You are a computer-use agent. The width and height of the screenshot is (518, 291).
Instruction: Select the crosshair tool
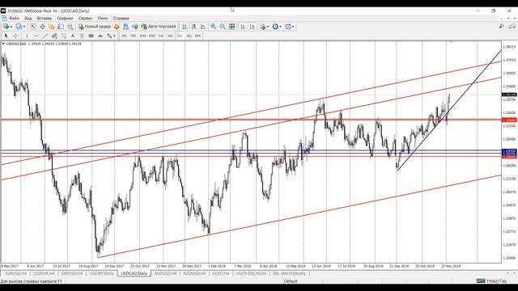point(15,36)
